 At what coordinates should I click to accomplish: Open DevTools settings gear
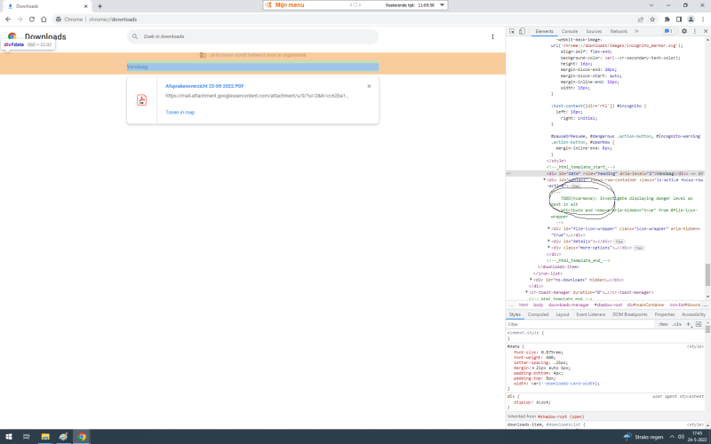tap(683, 31)
